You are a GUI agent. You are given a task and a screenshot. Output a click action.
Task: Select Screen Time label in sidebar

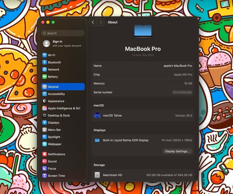pyautogui.click(x=56, y=176)
